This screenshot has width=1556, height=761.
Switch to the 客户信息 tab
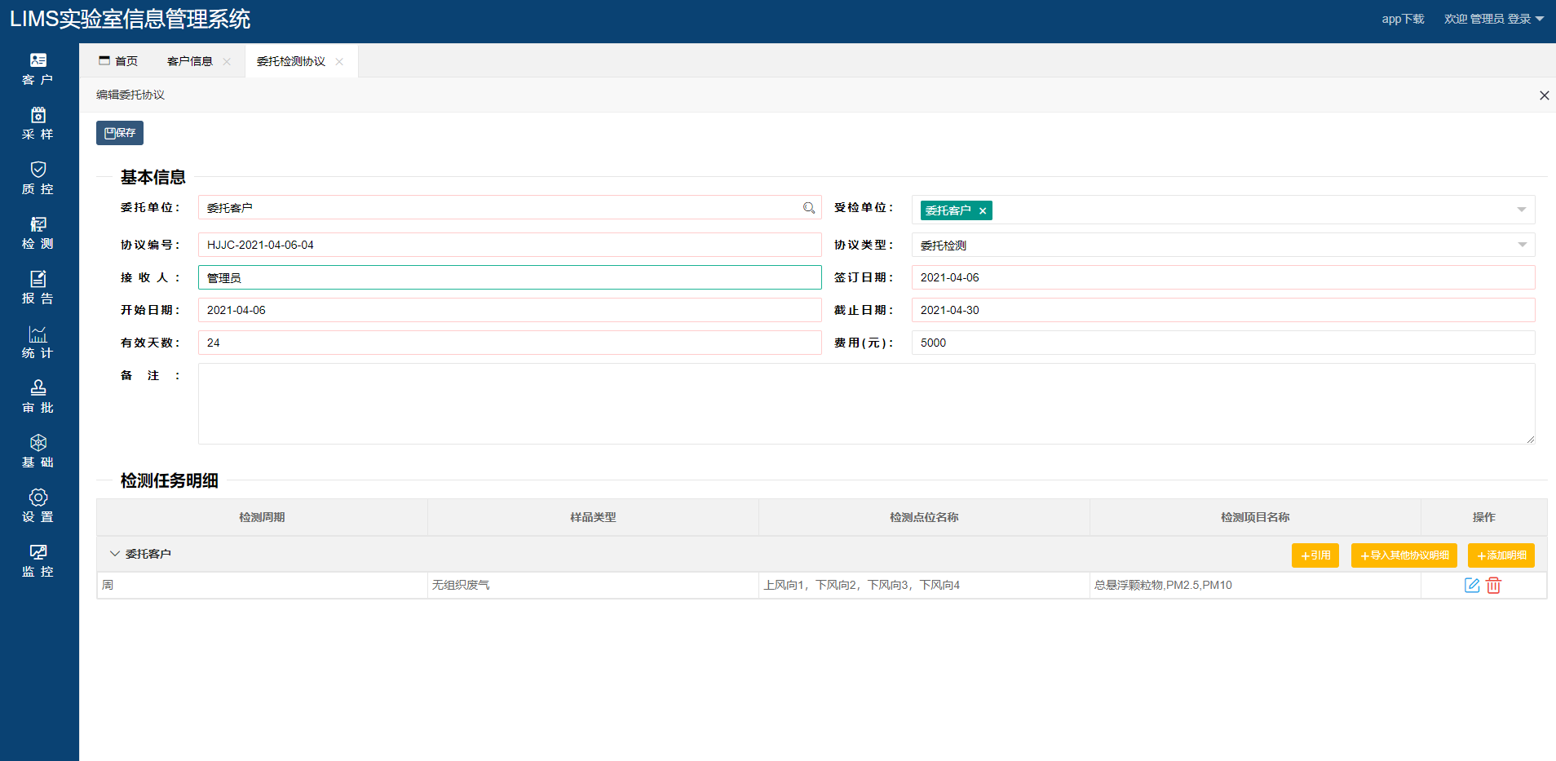tap(190, 61)
